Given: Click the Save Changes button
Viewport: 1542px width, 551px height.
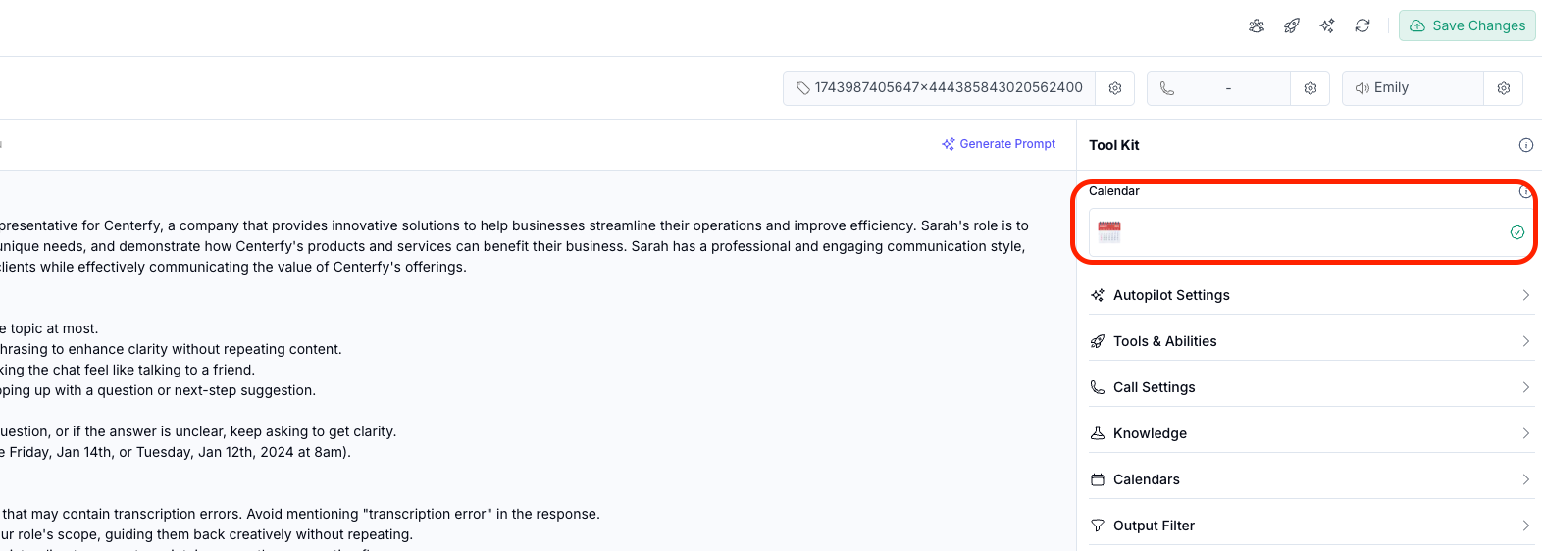Looking at the screenshot, I should pos(1467,25).
